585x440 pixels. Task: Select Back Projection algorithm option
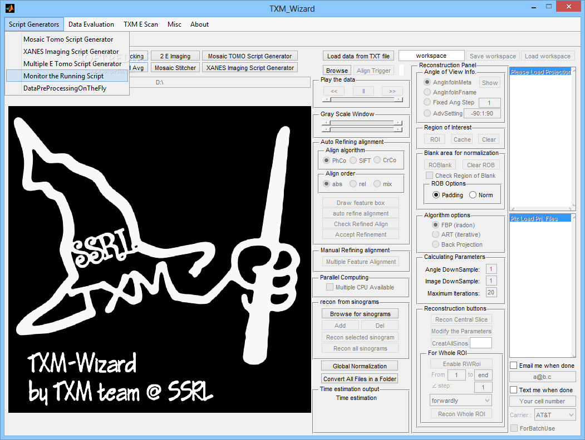[x=435, y=244]
